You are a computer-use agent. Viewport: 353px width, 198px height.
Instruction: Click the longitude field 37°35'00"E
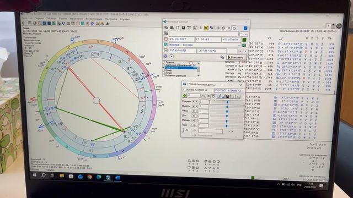pyautogui.click(x=211, y=51)
